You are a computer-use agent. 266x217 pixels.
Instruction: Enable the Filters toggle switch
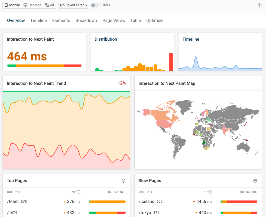pyautogui.click(x=94, y=5)
